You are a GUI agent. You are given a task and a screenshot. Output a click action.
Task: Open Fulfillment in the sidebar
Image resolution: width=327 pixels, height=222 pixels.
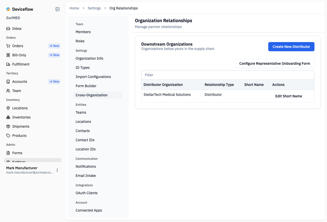[33, 64]
